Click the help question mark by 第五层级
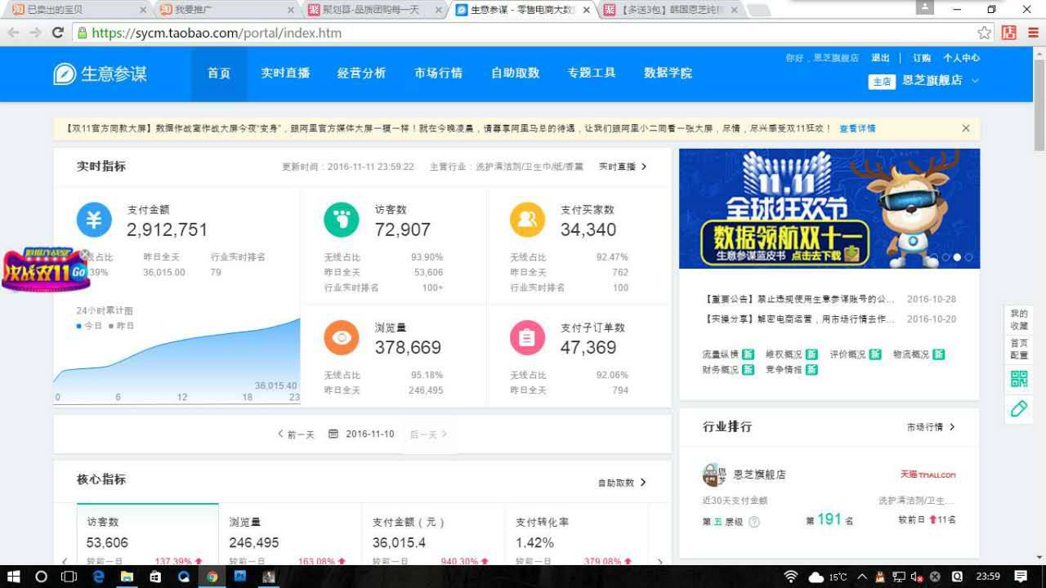The width and height of the screenshot is (1046, 588). click(x=754, y=521)
